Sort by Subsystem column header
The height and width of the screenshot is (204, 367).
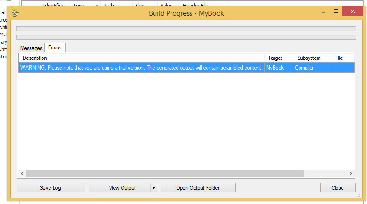tap(313, 58)
